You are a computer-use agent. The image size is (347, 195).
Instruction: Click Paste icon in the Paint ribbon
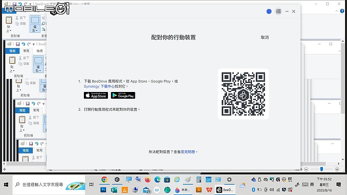pos(9,20)
